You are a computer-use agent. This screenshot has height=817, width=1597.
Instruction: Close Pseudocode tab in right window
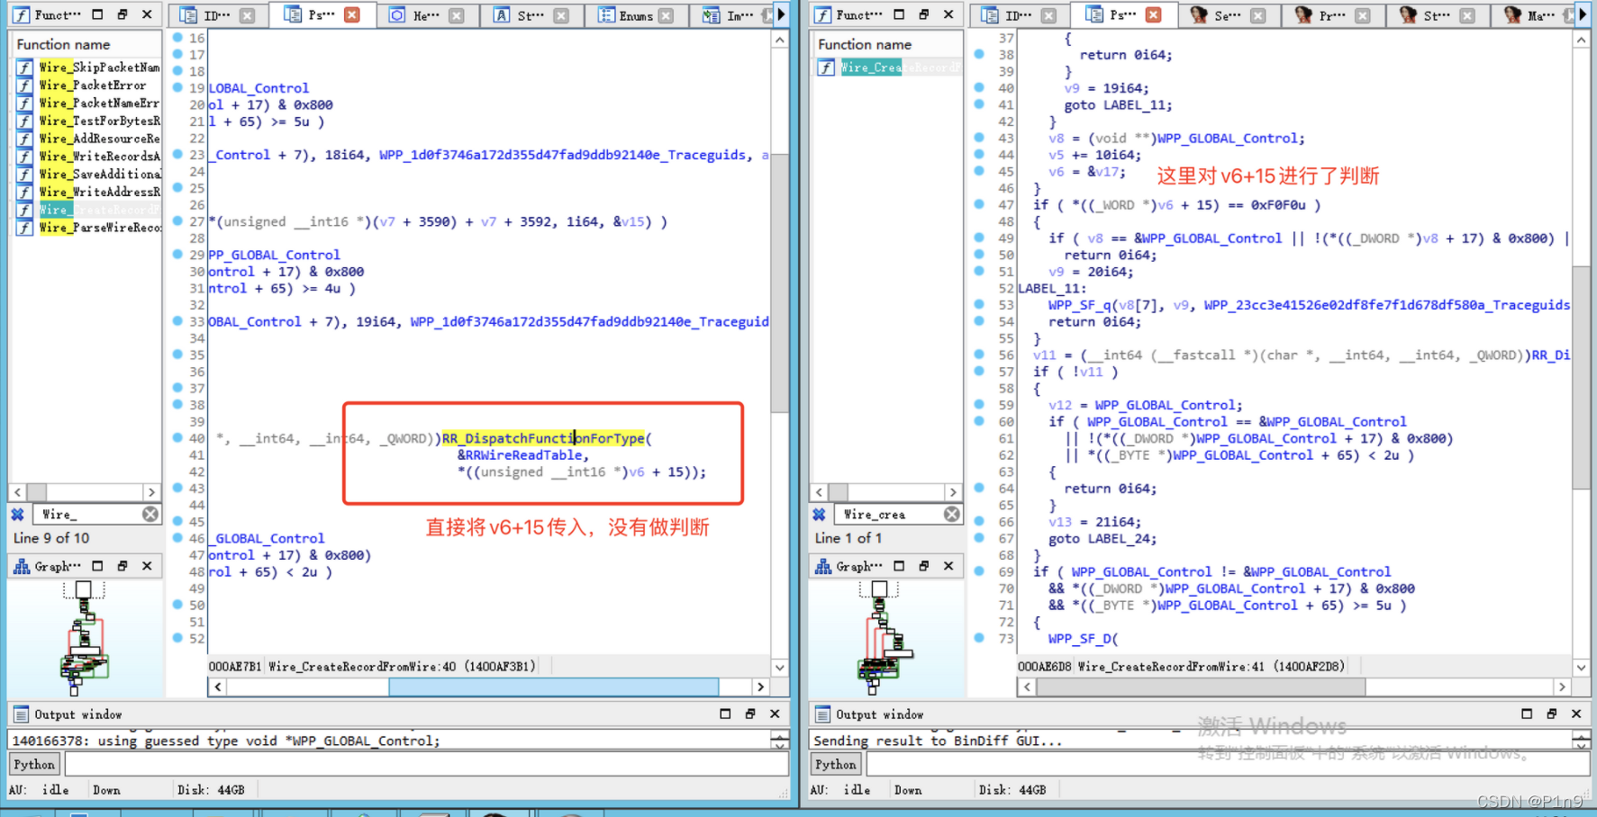pyautogui.click(x=1153, y=15)
